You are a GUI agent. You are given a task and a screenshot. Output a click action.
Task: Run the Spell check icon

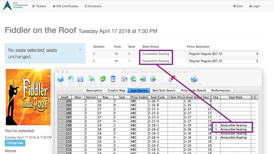133,79
